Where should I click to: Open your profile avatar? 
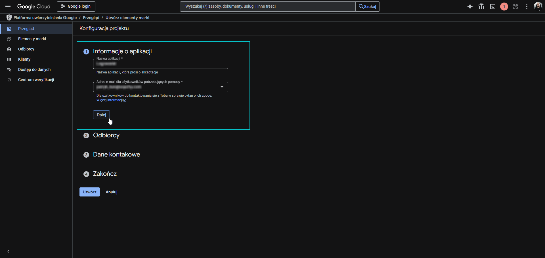click(538, 6)
